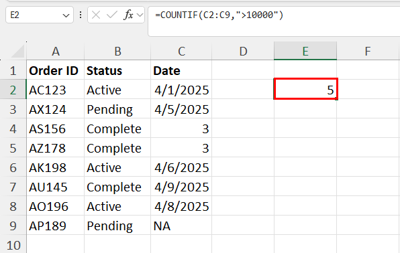
Task: Select row 8 header
Action: [x=13, y=206]
